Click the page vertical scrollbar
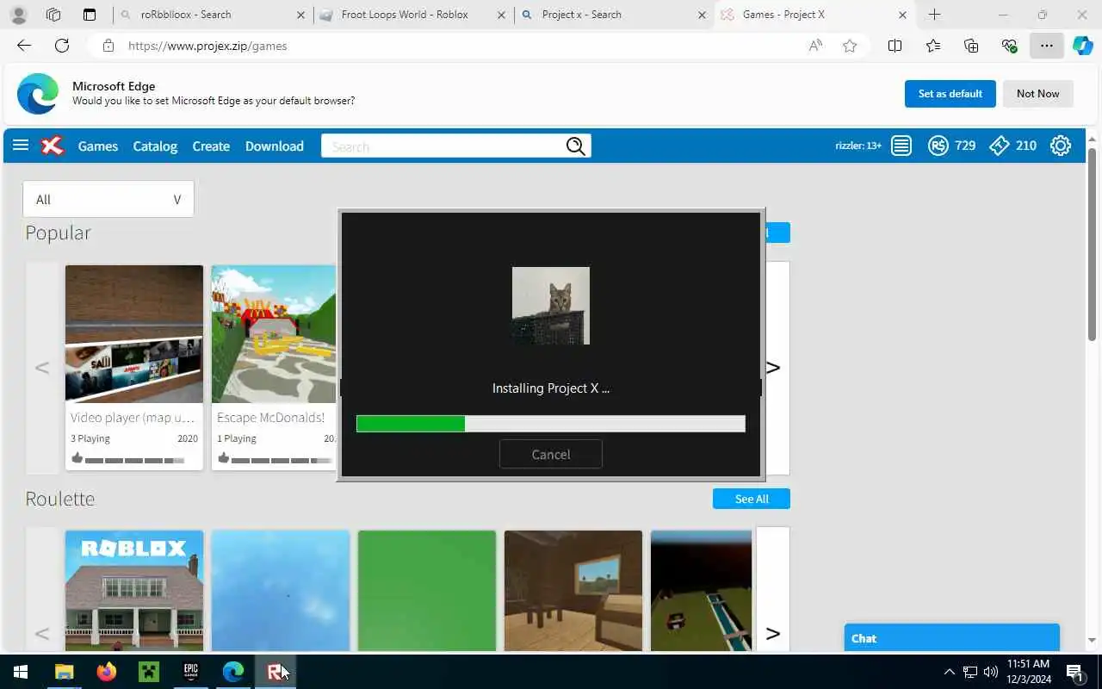The image size is (1102, 689). coord(1092,245)
